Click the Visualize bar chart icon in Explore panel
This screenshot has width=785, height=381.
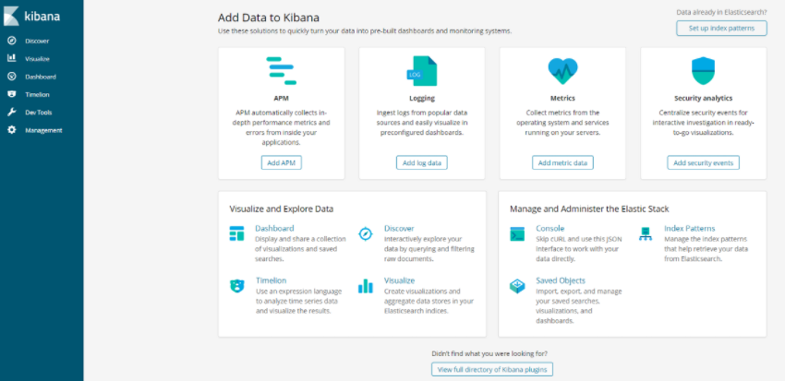366,285
